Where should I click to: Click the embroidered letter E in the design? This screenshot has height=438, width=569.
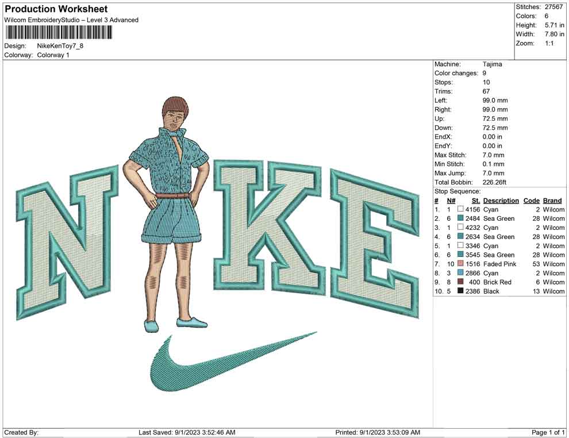click(x=375, y=244)
